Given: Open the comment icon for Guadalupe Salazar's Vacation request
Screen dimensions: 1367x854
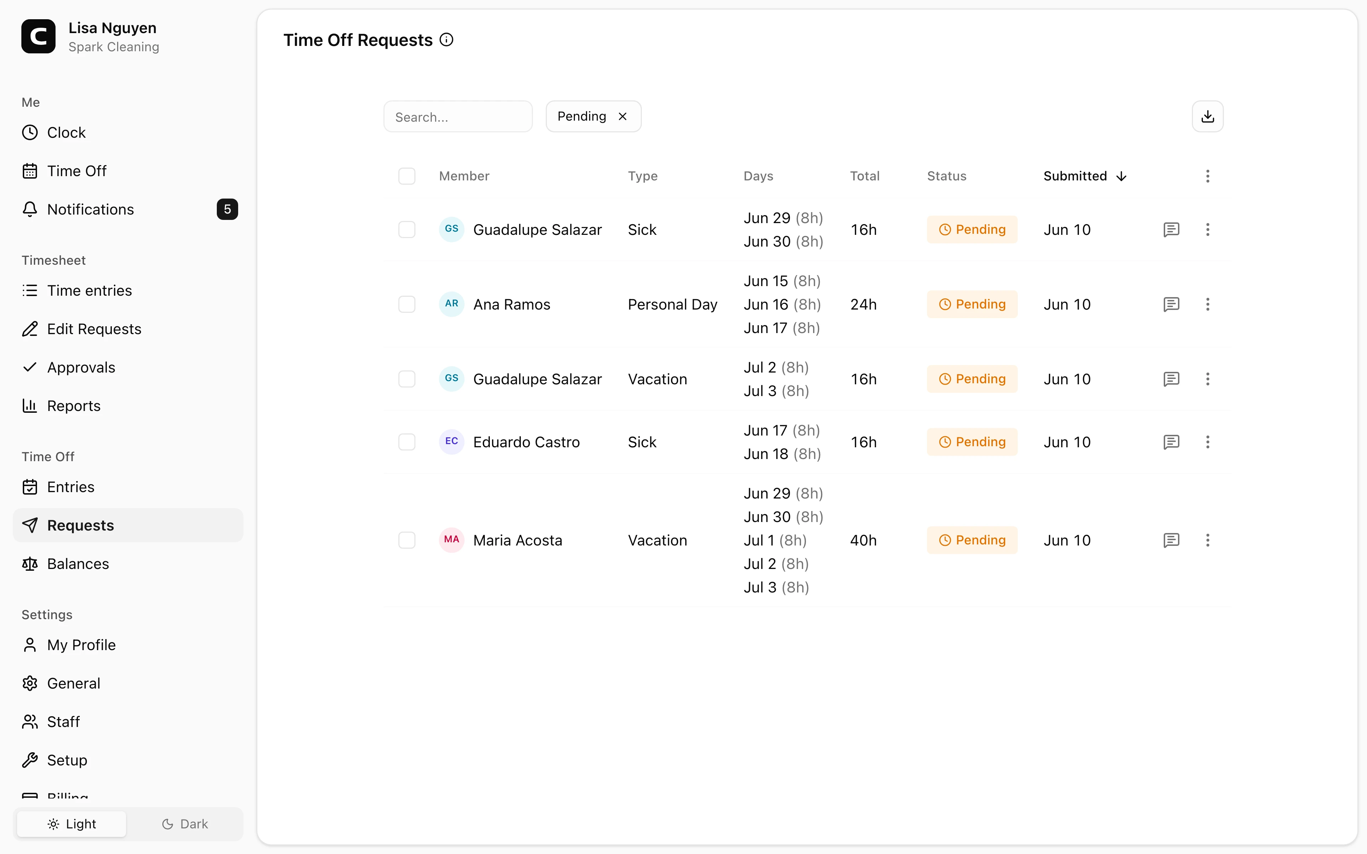Looking at the screenshot, I should coord(1171,379).
